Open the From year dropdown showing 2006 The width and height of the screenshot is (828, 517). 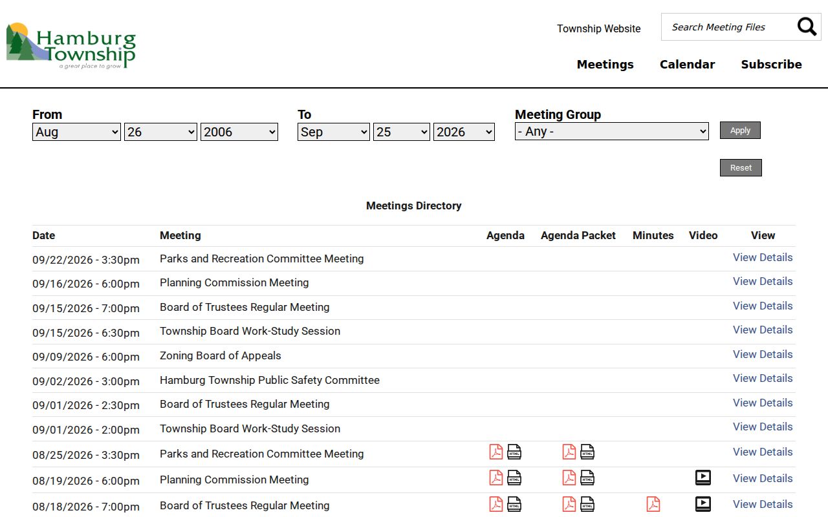point(239,132)
